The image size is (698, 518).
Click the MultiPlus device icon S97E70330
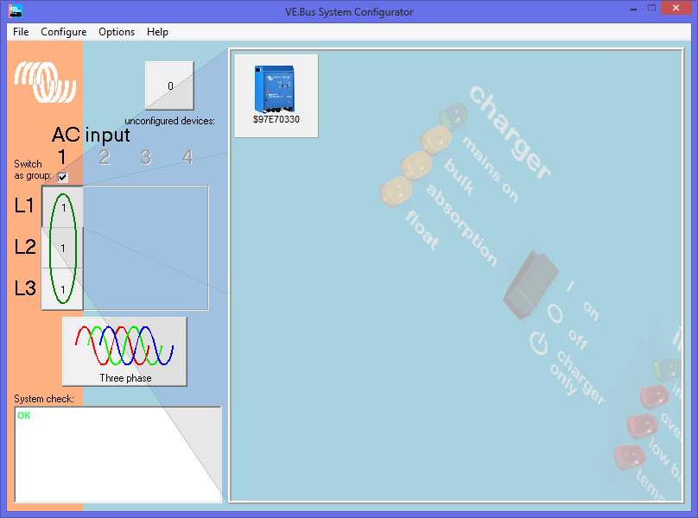276,95
